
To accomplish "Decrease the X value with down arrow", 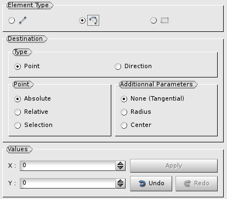I will [x=121, y=168].
